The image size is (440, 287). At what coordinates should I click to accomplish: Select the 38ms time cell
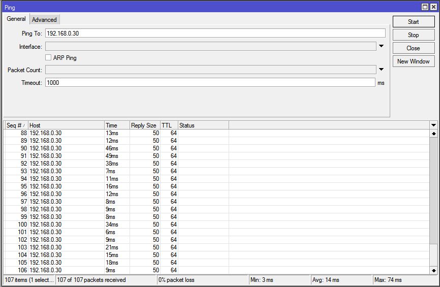[117, 163]
